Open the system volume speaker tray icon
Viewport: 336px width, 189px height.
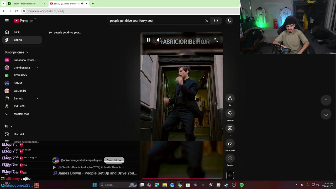coord(317,185)
